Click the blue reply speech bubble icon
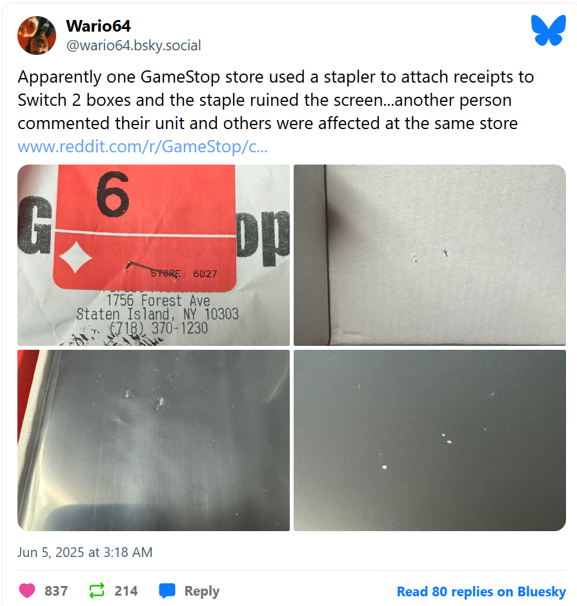 coord(167,591)
